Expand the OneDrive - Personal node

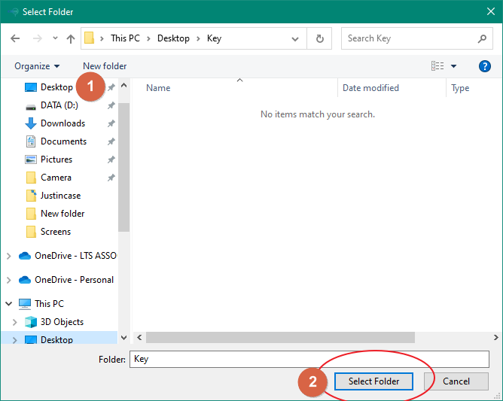coord(9,280)
